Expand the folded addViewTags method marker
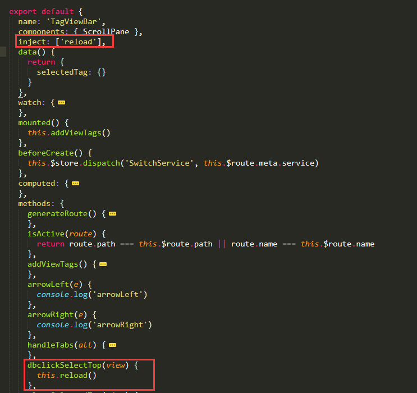 tap(103, 264)
